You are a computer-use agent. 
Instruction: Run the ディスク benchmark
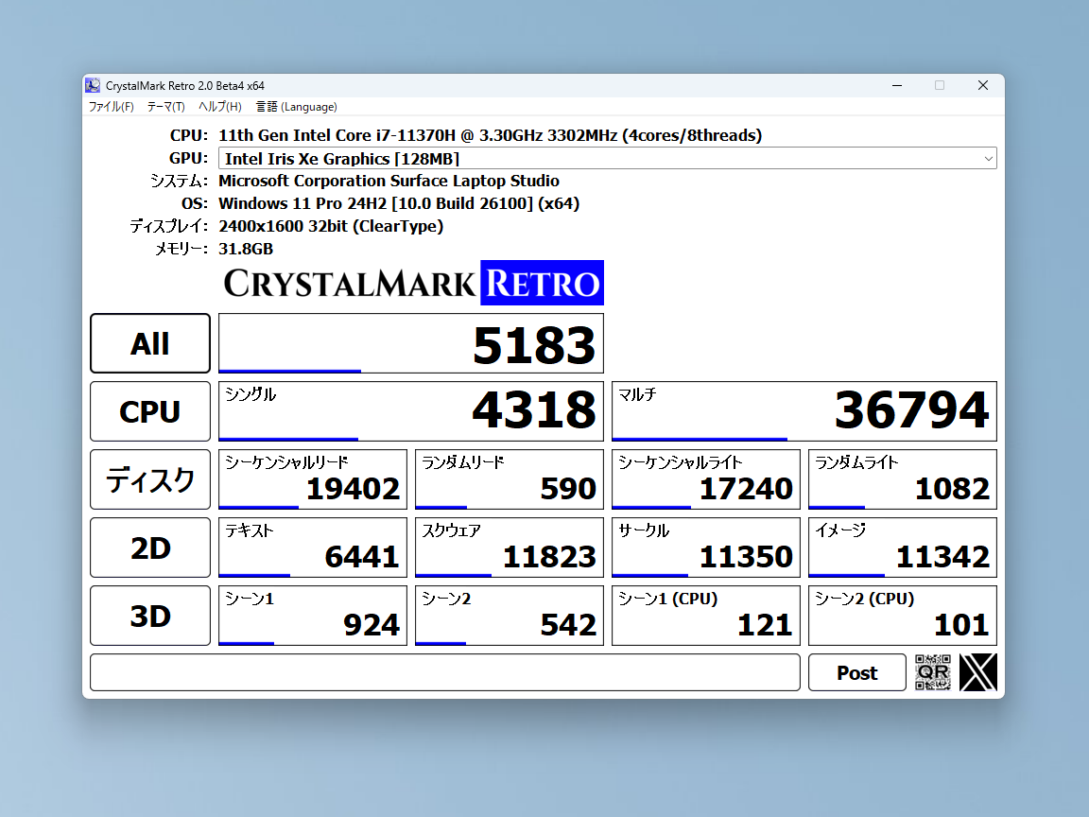pyautogui.click(x=149, y=479)
